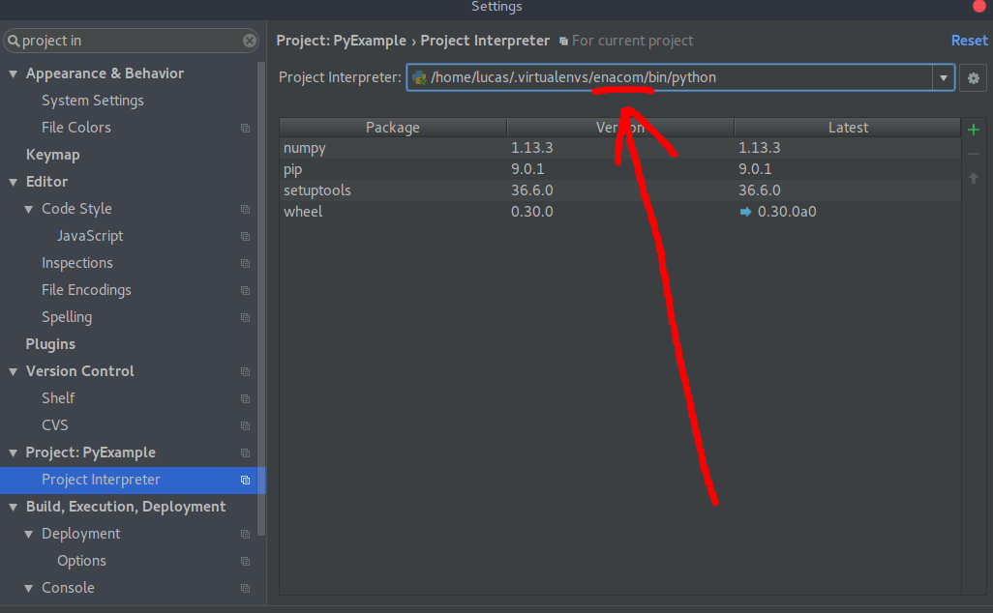Upgrade package with the up arrow icon
The width and height of the screenshot is (993, 613).
coord(974,179)
